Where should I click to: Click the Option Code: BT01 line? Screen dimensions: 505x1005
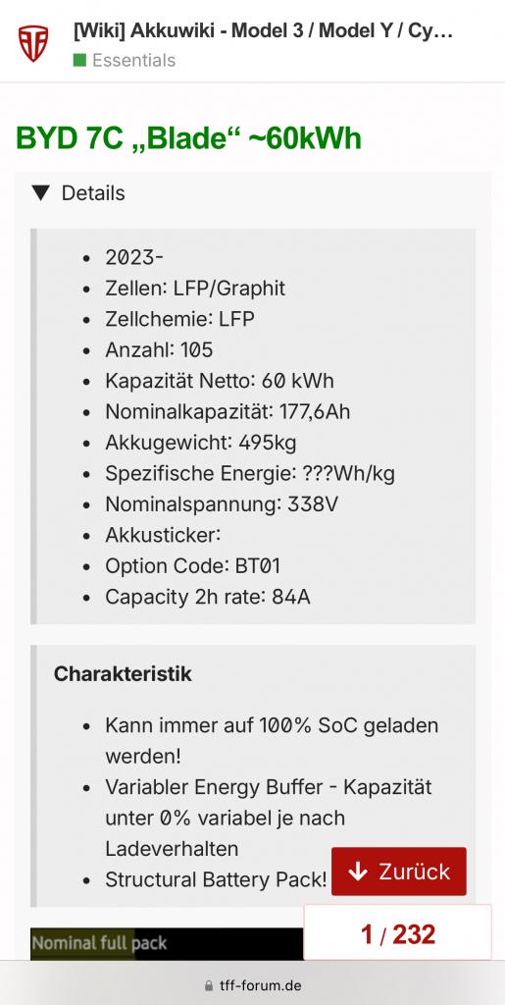(x=192, y=566)
